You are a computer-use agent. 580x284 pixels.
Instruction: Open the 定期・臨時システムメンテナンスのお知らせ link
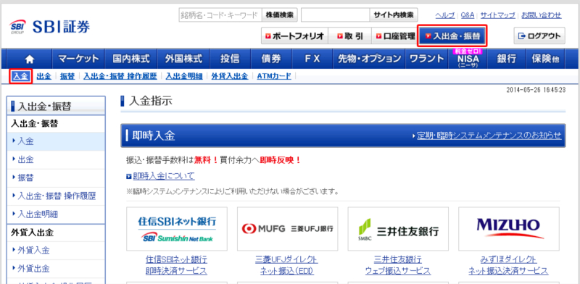[x=489, y=135]
